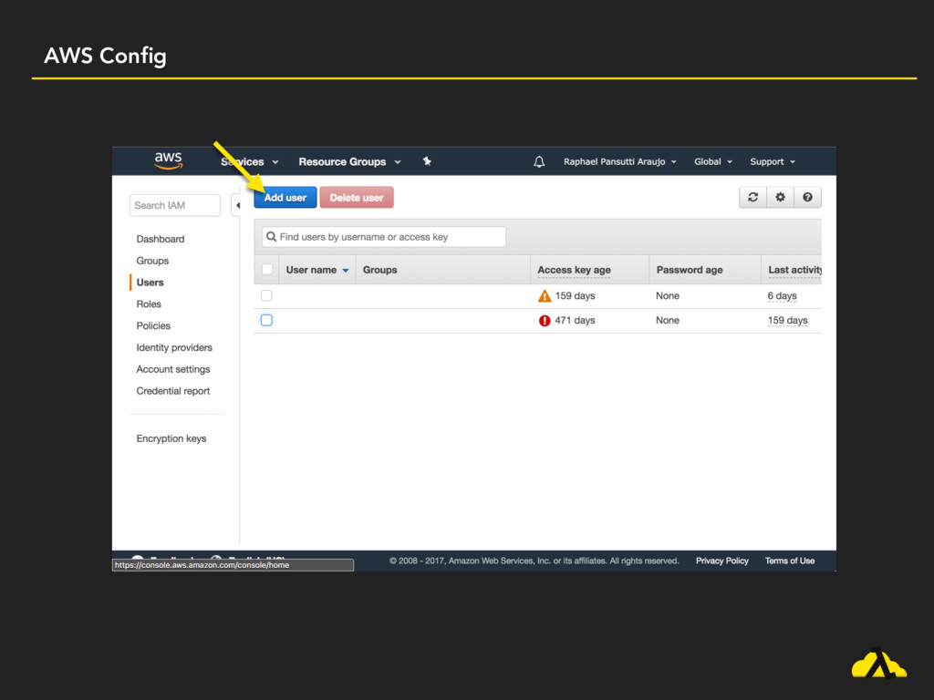Focus the find users by username field
The height and width of the screenshot is (700, 934).
384,237
